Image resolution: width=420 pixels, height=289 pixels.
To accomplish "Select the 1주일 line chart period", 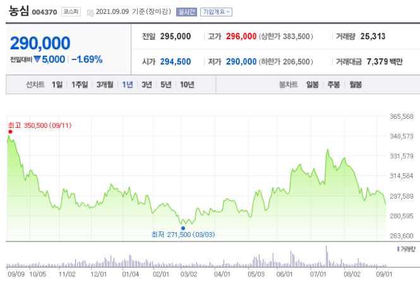I will coord(80,85).
